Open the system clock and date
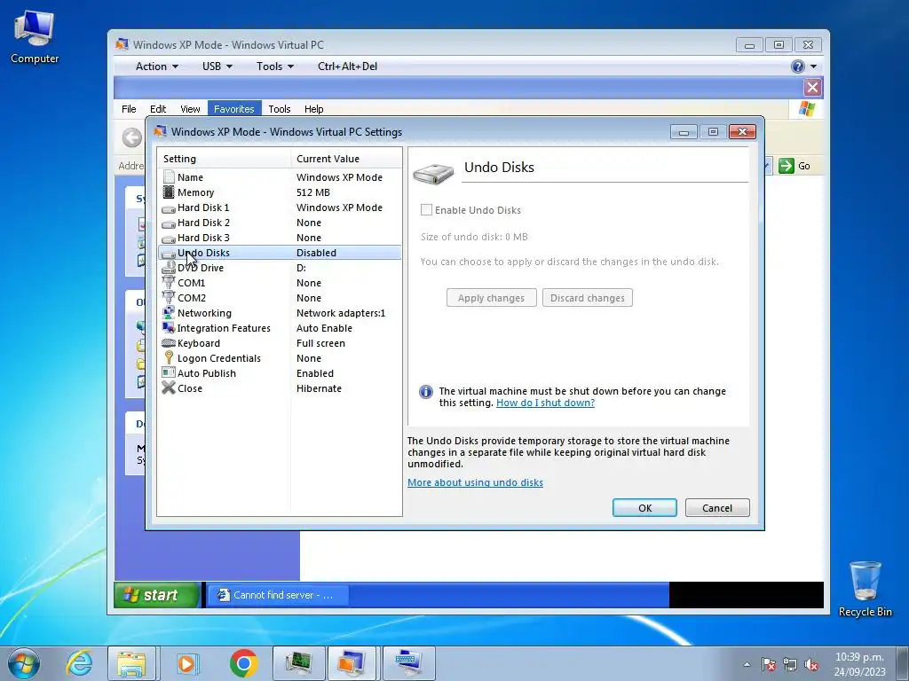Viewport: 909px width, 681px height. tap(859, 664)
